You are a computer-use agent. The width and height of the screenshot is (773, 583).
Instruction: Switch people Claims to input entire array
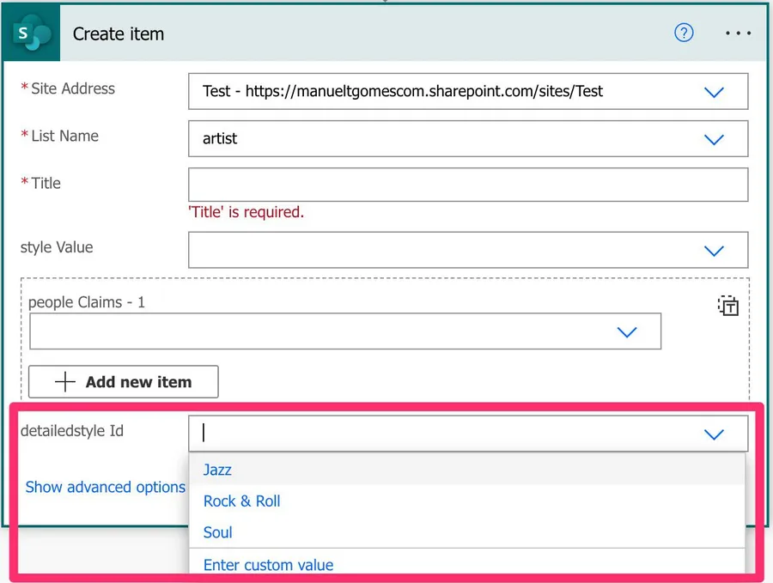click(728, 306)
